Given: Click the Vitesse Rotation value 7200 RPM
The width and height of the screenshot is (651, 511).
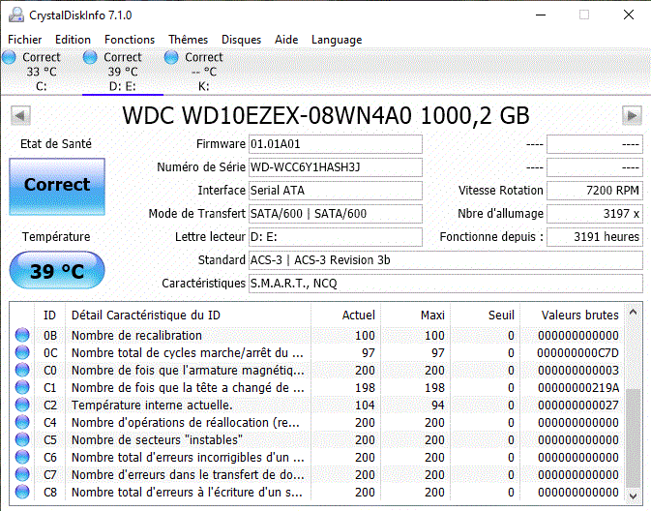Looking at the screenshot, I should (x=595, y=191).
